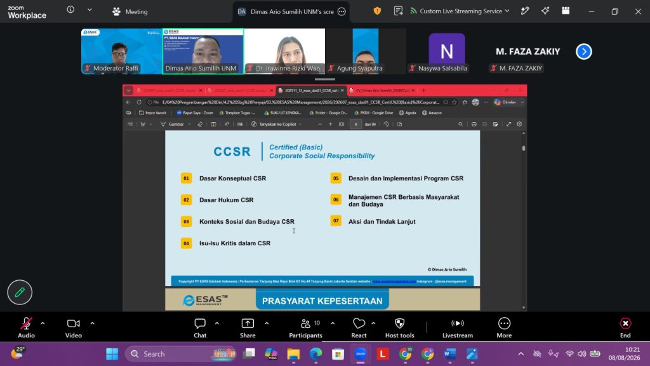650x366 pixels.
Task: Open the meeting info icon
Action: coord(70,10)
